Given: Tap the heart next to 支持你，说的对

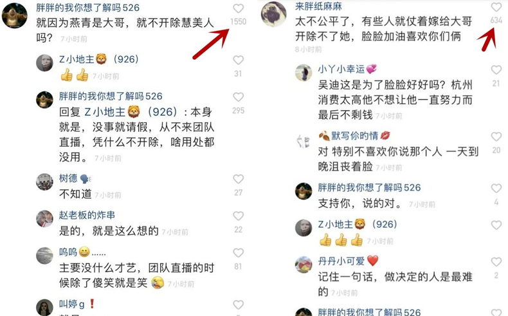Looking at the screenshot, I should 496,189.
